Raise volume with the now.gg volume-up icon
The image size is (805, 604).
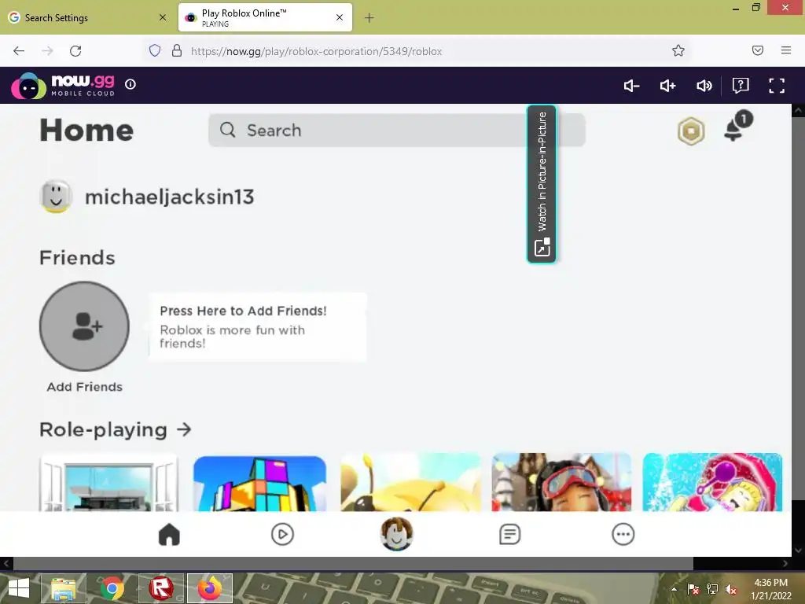[x=667, y=86]
